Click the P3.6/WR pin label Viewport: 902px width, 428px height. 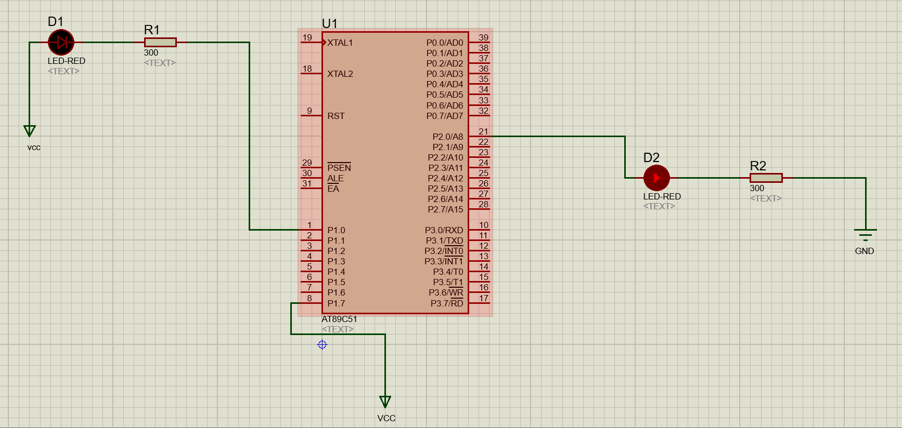point(446,292)
